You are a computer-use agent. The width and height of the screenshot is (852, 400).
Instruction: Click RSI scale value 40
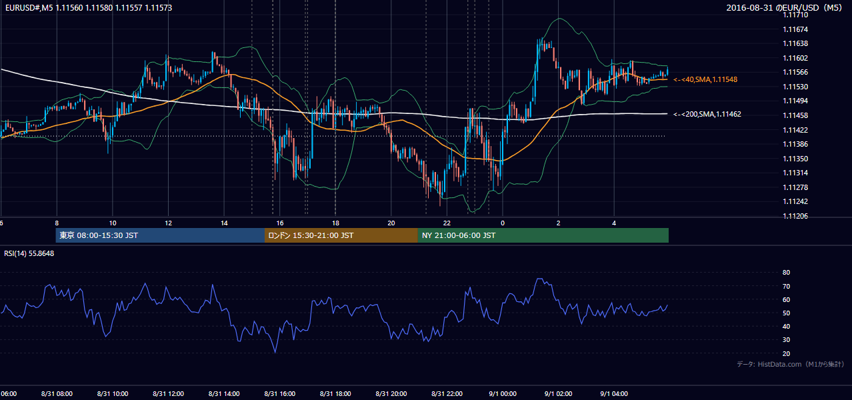pyautogui.click(x=786, y=326)
